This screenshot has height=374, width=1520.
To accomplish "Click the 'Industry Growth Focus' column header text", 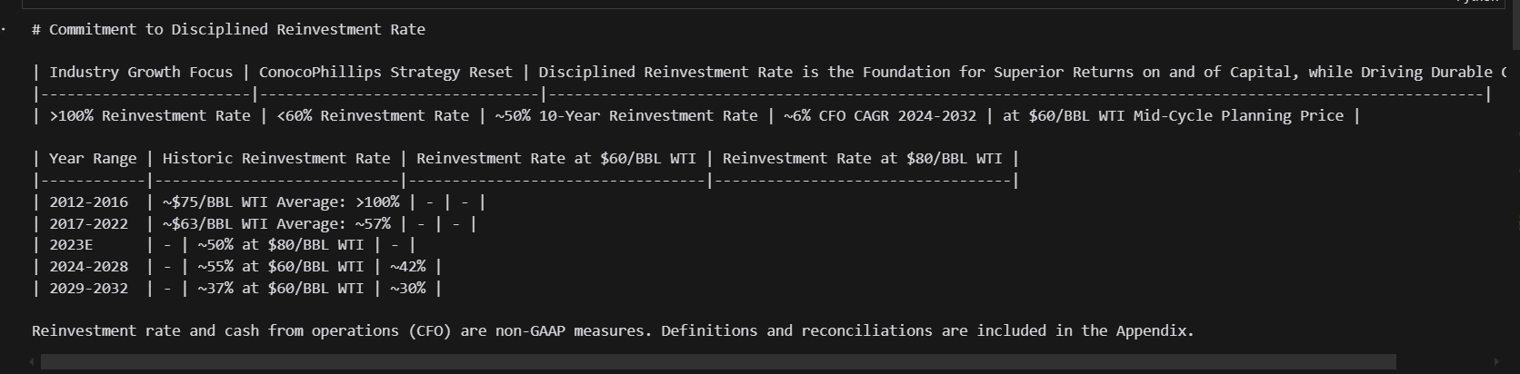I will coord(141,72).
